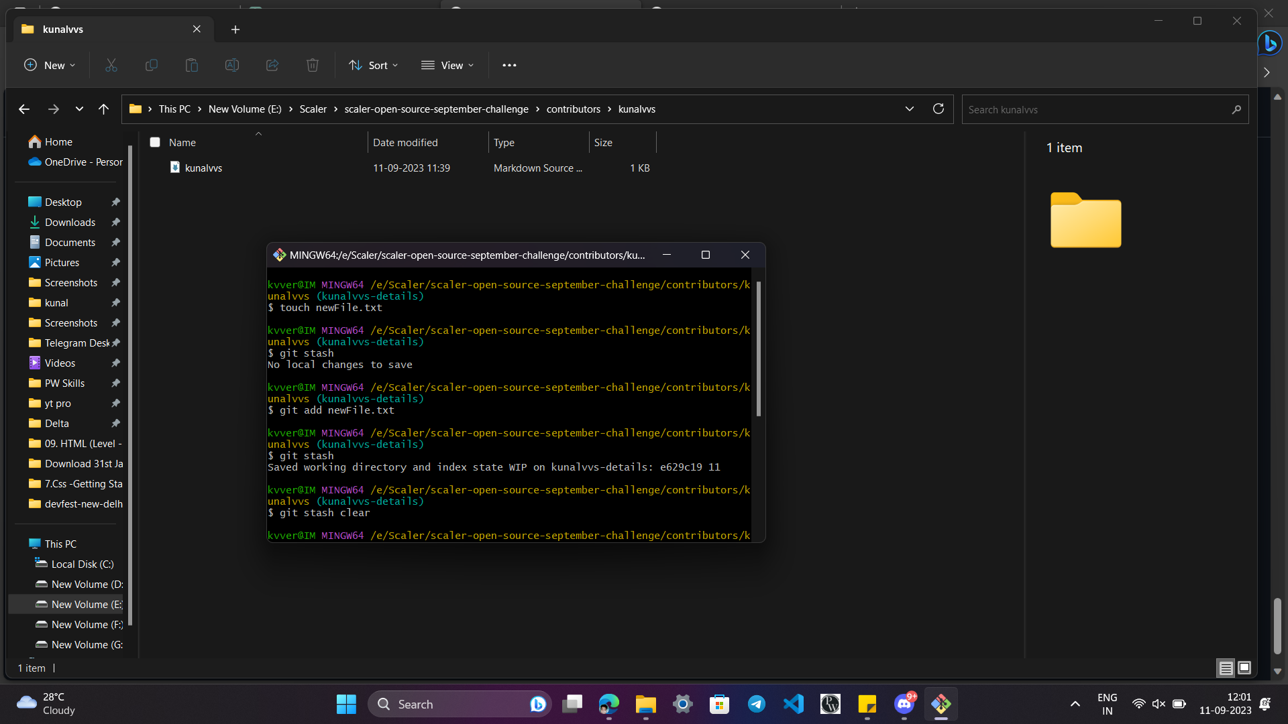Open Visual Studio Code from the taskbar
This screenshot has height=724, width=1288.
[793, 704]
